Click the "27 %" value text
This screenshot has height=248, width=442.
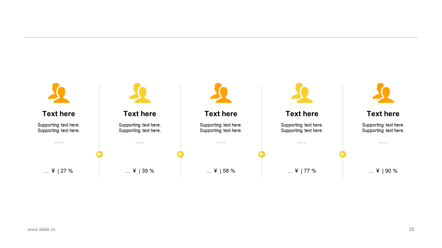coord(66,171)
